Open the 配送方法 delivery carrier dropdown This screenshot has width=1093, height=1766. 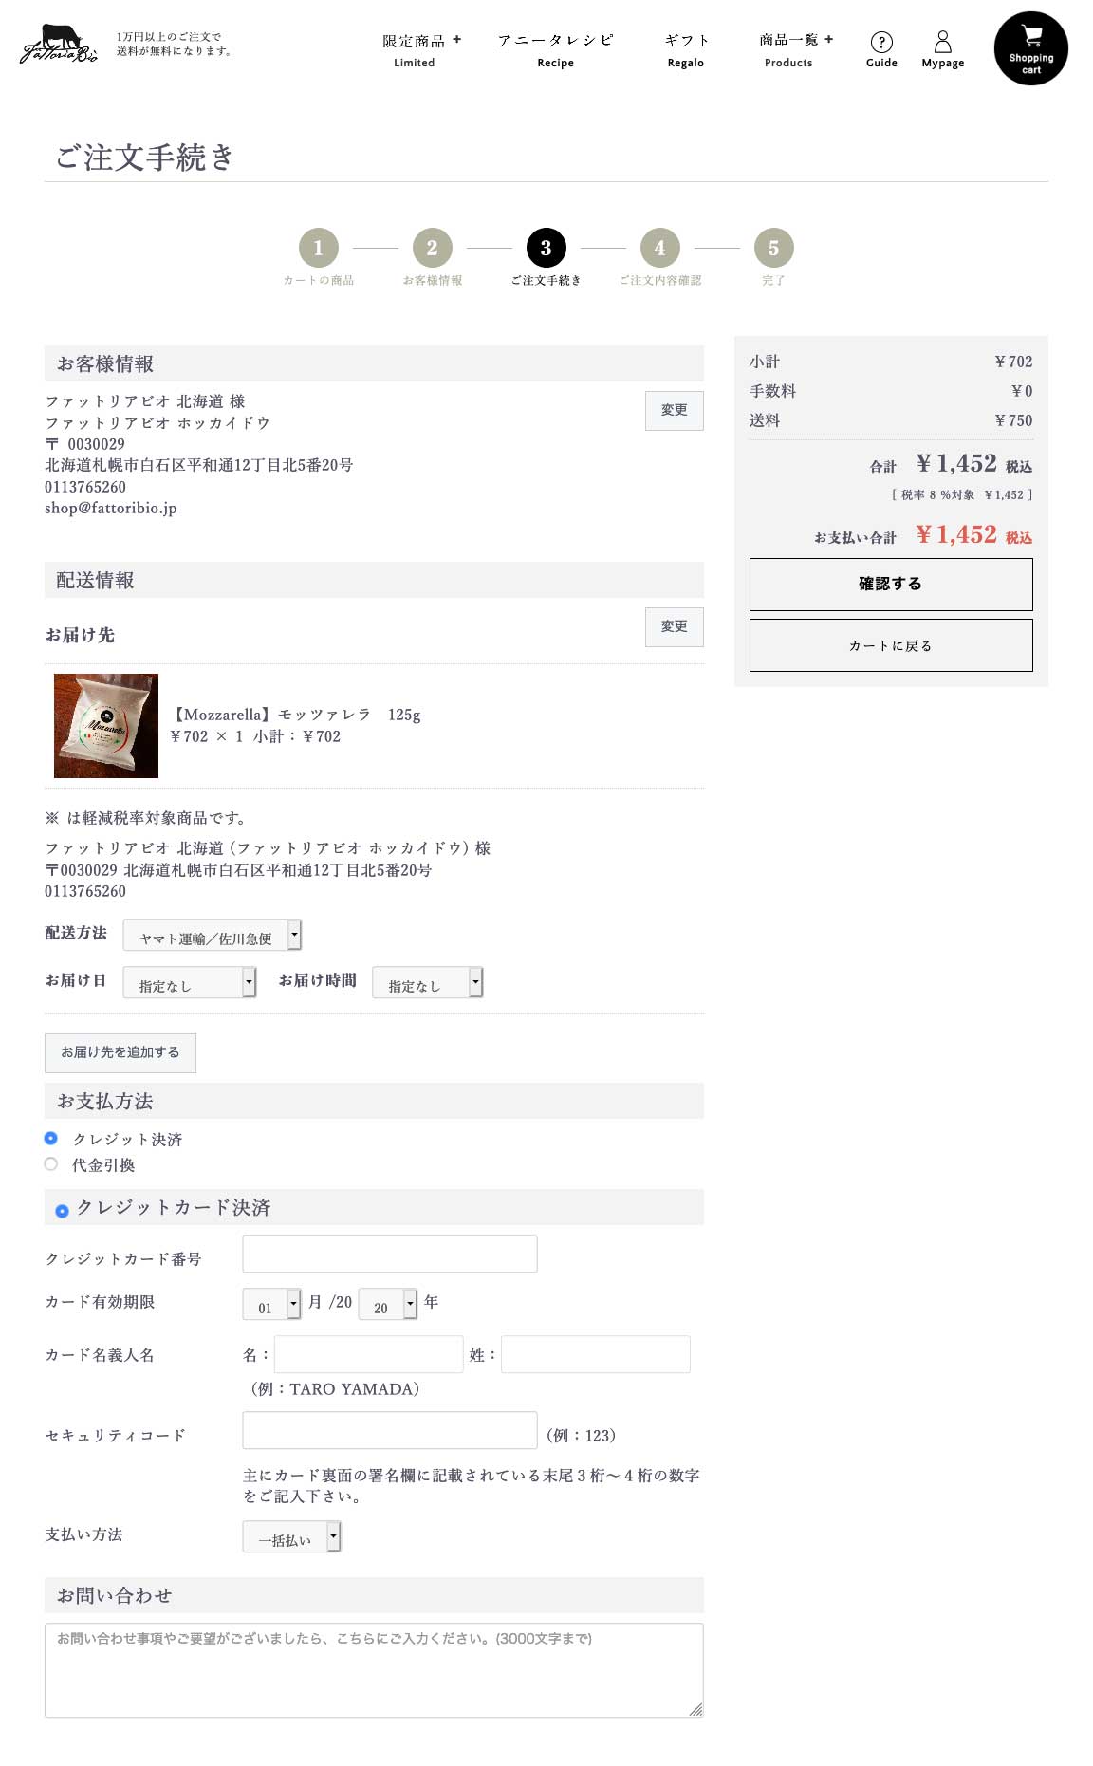pyautogui.click(x=213, y=936)
